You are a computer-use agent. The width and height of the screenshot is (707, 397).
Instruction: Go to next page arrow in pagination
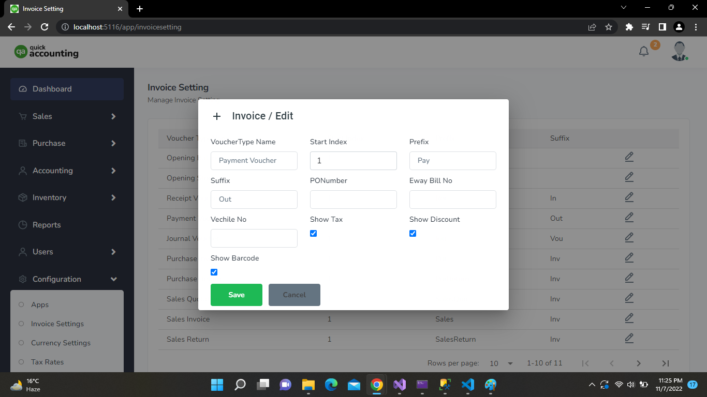639,363
